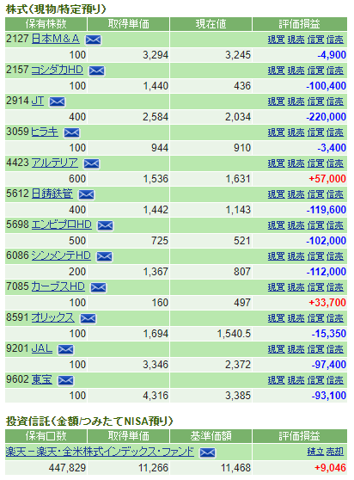Image resolution: width=354 pixels, height=480 pixels.
Task: Click 信買 in the アルテリア row
Action: (315, 163)
